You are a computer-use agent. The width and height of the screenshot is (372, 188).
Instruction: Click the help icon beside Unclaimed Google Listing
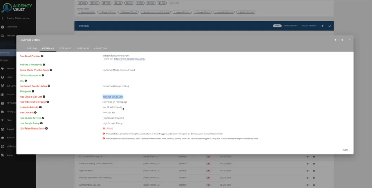pos(49,86)
